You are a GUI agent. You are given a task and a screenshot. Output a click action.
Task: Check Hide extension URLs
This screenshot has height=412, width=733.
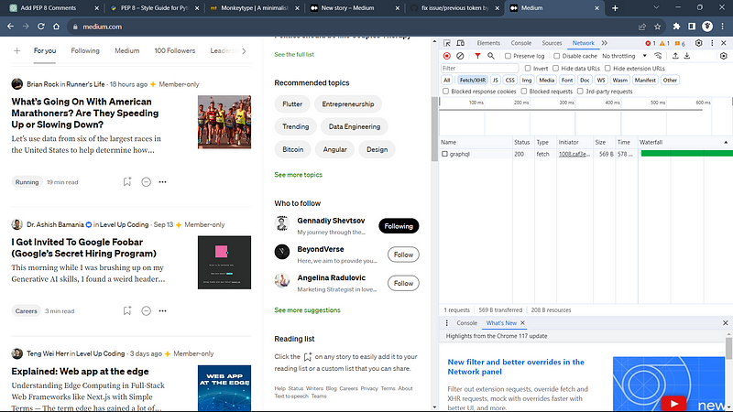[x=607, y=68]
